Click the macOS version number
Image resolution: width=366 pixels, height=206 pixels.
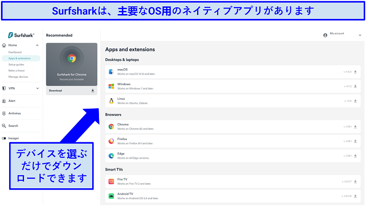pyautogui.click(x=347, y=72)
